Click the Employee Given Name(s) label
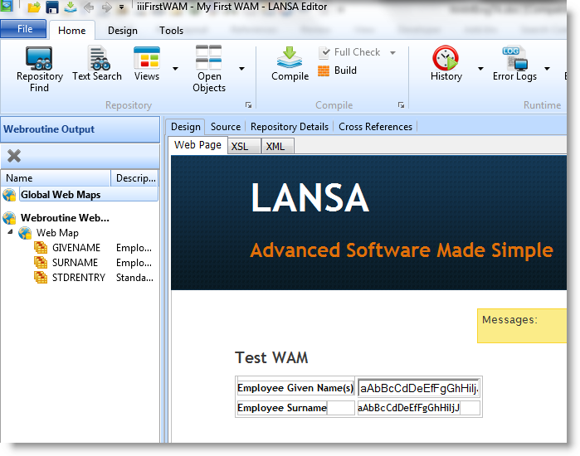580x456 pixels. coord(295,388)
